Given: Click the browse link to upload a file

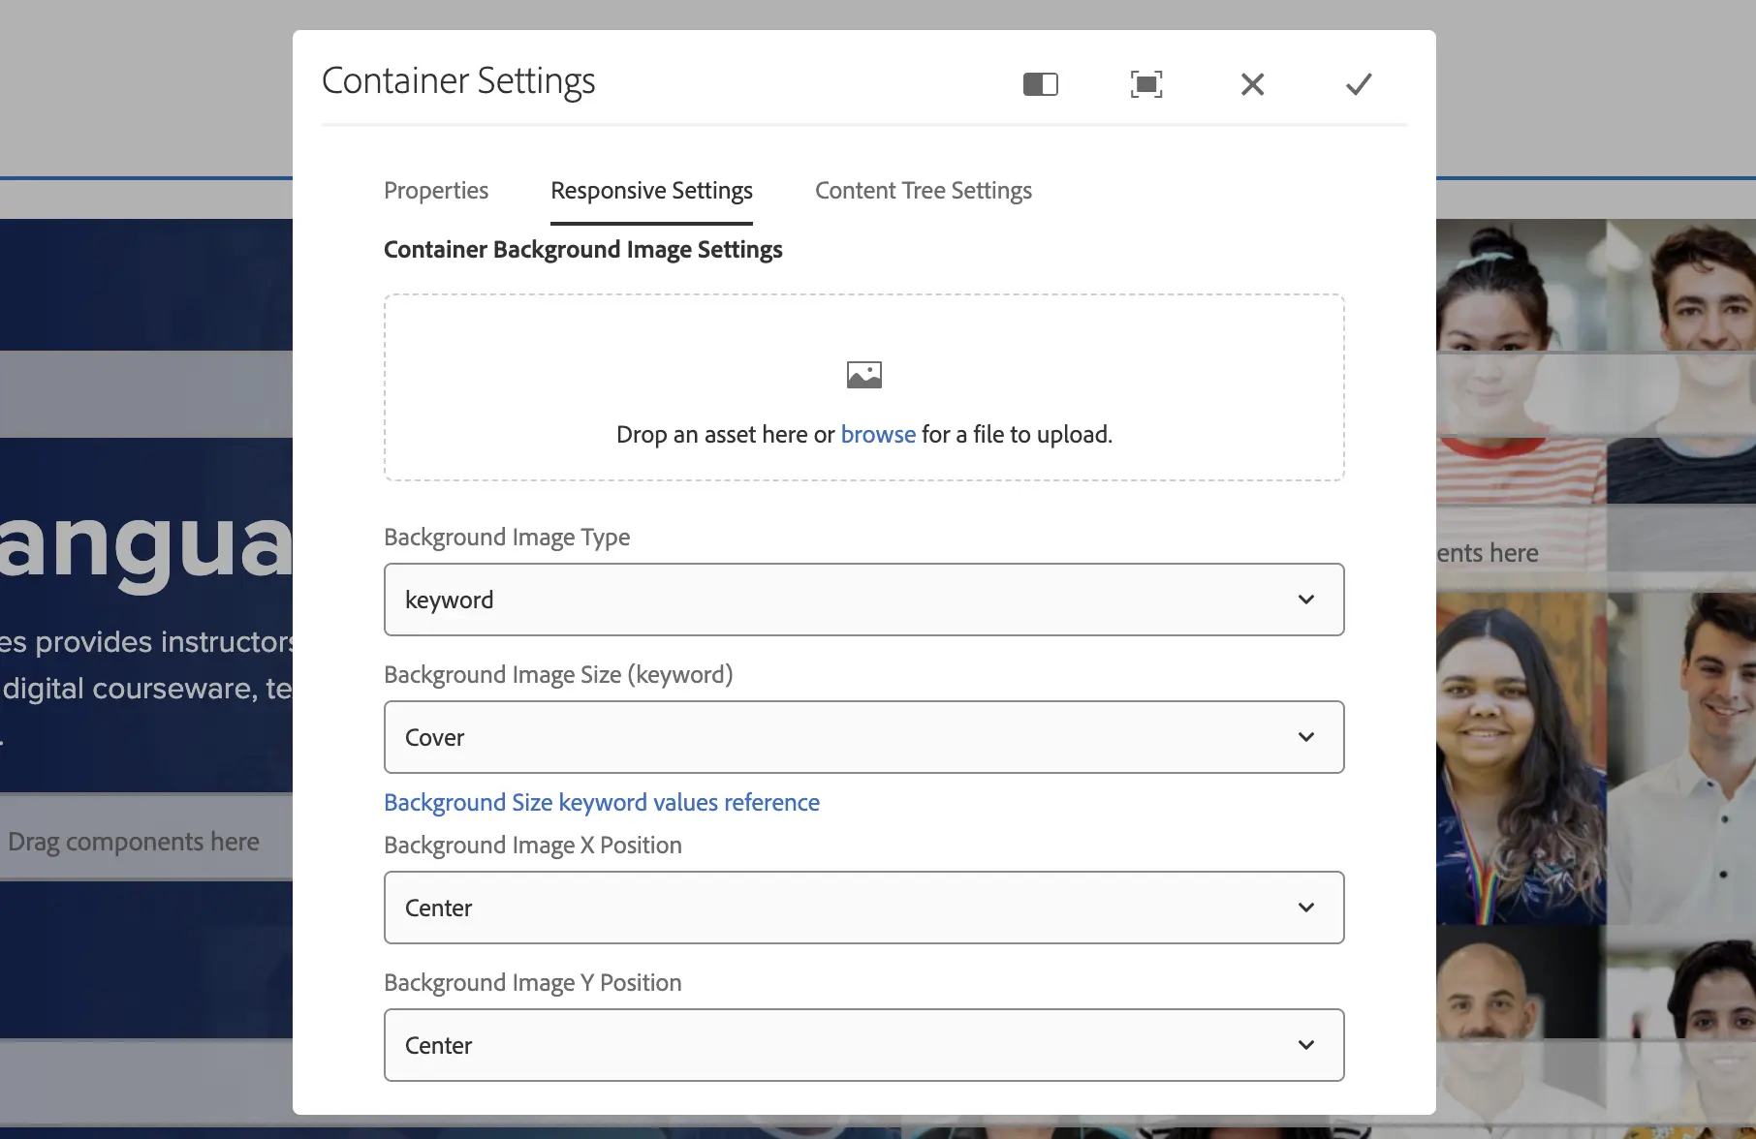Looking at the screenshot, I should 878,435.
